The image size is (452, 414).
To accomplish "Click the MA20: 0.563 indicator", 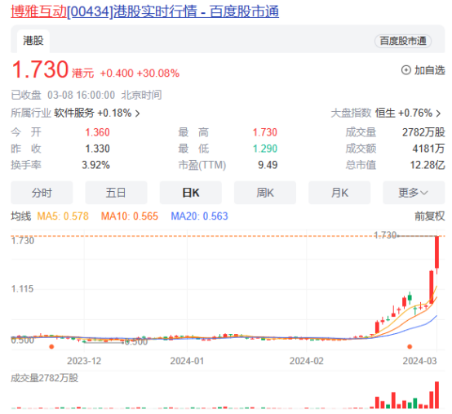I will 199,216.
